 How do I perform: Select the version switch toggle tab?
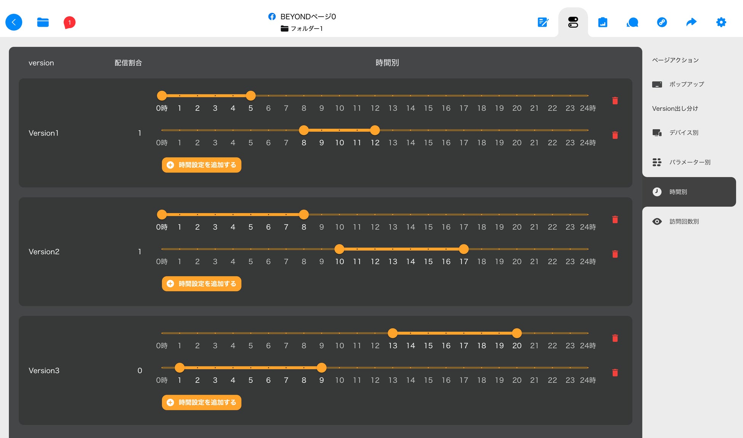coord(573,22)
